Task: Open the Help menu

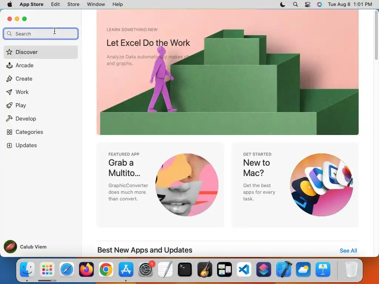Action: click(x=117, y=4)
